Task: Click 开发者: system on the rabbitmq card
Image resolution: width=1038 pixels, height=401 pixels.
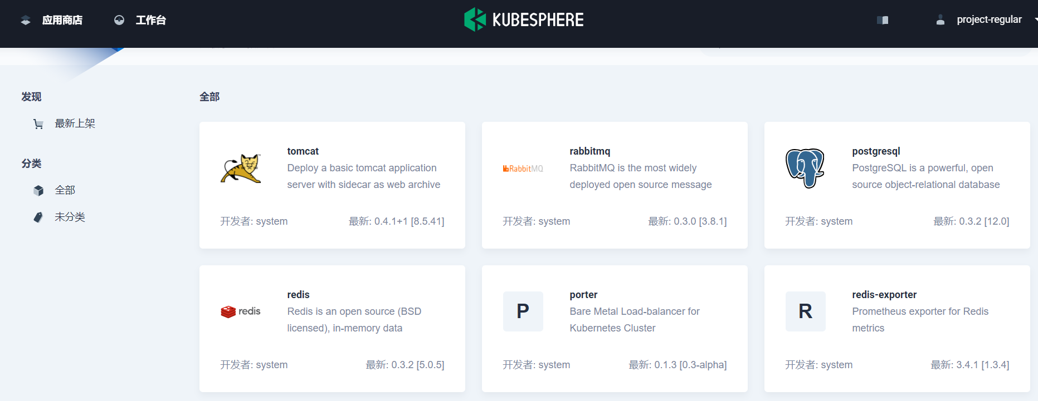Action: click(x=537, y=221)
